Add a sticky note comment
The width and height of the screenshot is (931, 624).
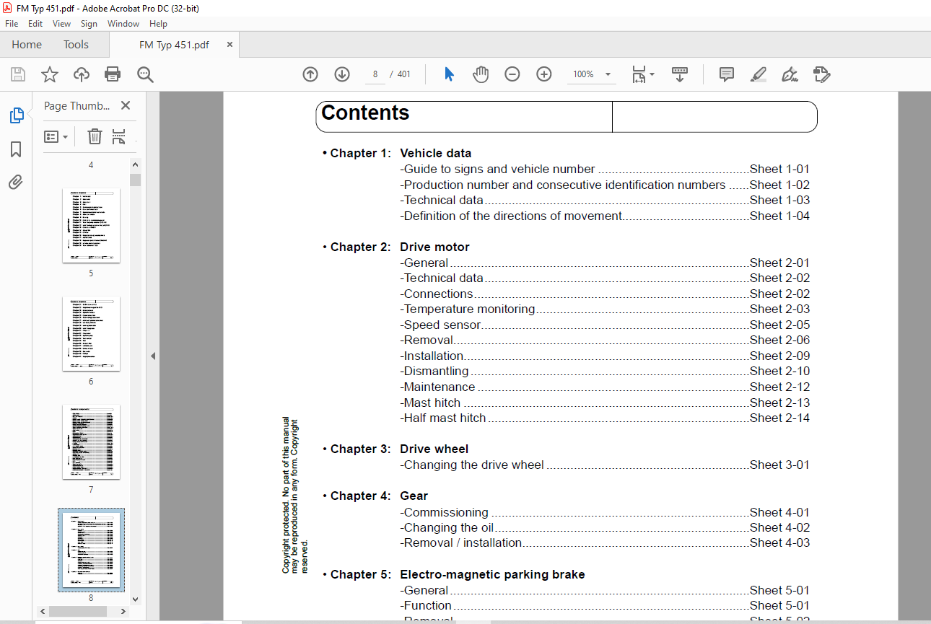727,74
